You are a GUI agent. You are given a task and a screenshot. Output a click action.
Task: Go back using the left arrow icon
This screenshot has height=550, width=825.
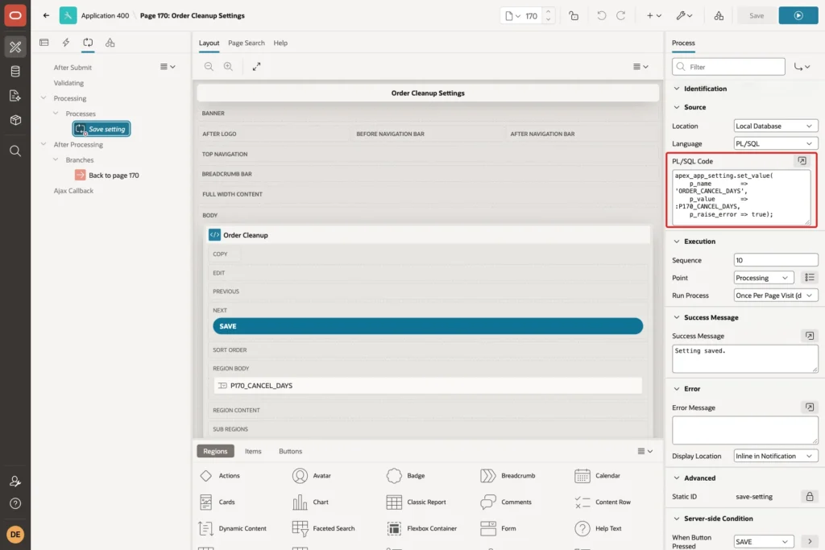[x=46, y=15]
